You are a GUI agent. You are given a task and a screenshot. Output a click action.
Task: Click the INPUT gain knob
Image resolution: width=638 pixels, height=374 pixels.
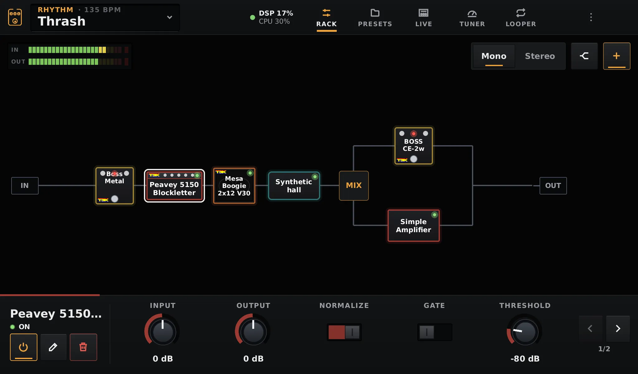click(x=163, y=331)
